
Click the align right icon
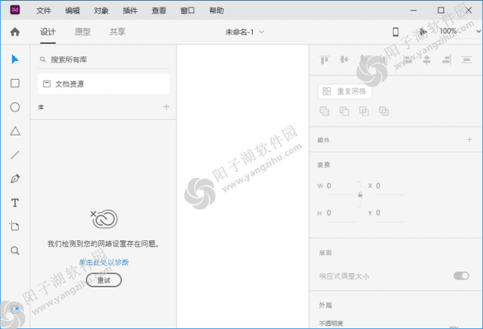tap(447, 59)
